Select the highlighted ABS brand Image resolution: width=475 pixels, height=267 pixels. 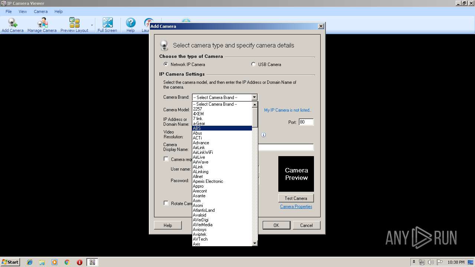pos(222,128)
